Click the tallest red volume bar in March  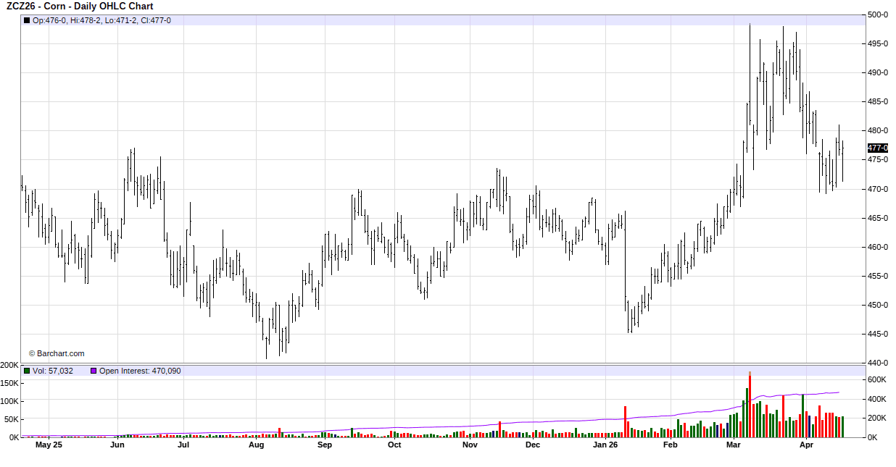750,405
